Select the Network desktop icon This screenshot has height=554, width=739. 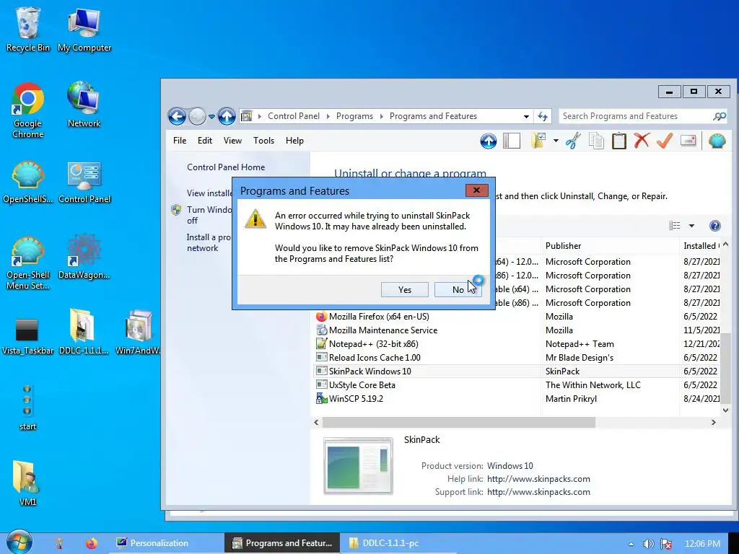[84, 105]
